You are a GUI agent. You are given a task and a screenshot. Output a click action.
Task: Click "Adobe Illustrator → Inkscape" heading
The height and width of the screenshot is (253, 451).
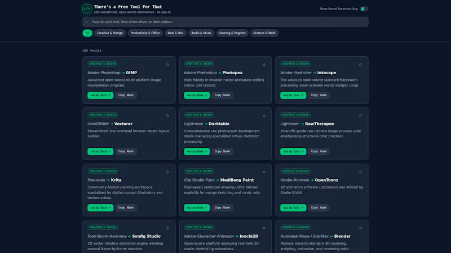click(308, 73)
